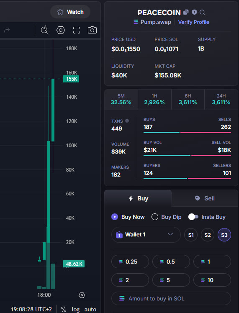The image size is (239, 313).
Task: Click the SUPPLY value 1B
Action: [x=201, y=49]
